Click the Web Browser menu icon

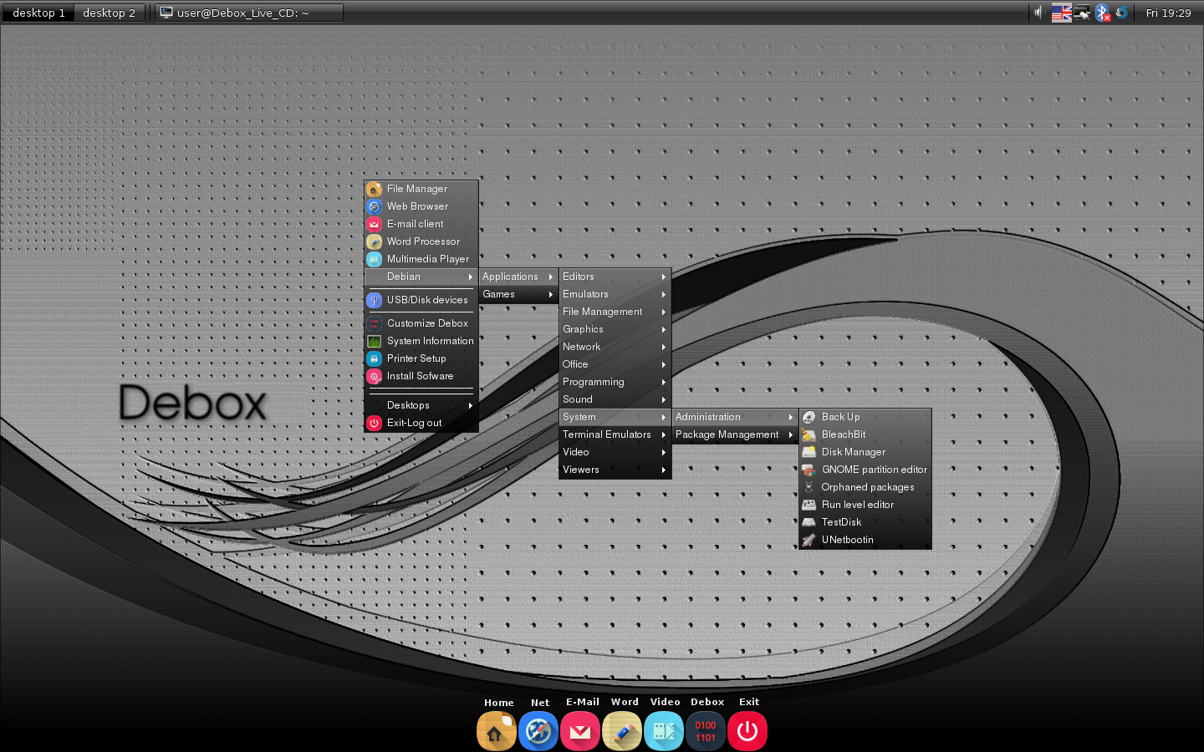coord(375,206)
